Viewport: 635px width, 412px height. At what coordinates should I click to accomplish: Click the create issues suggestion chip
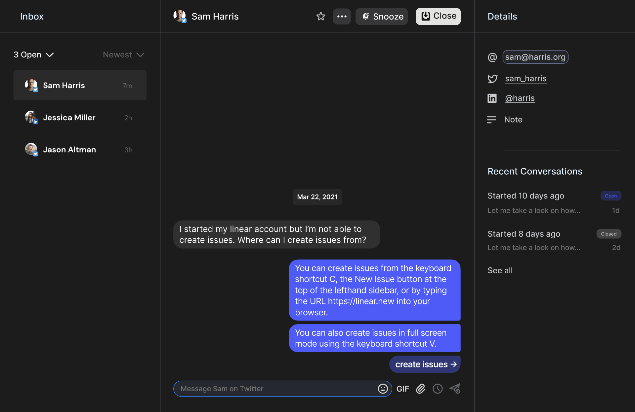425,364
